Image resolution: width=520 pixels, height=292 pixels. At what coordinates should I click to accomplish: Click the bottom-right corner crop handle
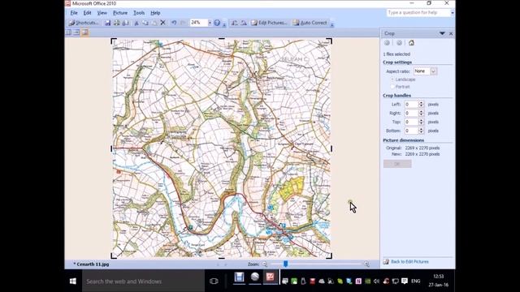[x=329, y=256]
